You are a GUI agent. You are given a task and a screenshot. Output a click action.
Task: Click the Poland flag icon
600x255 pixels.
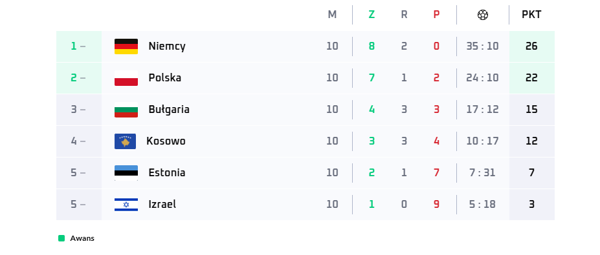(x=126, y=78)
